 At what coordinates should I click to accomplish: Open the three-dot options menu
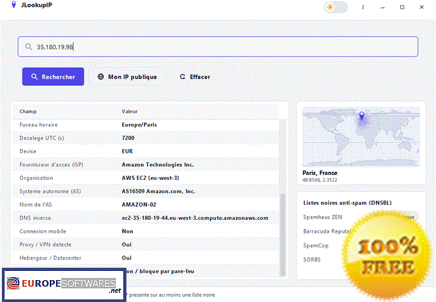point(363,7)
